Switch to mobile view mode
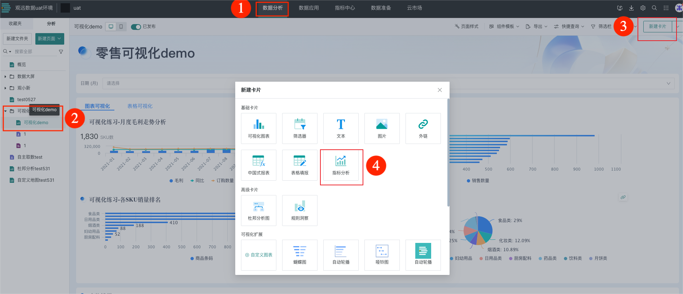Screen dimensions: 683x294 coord(121,27)
